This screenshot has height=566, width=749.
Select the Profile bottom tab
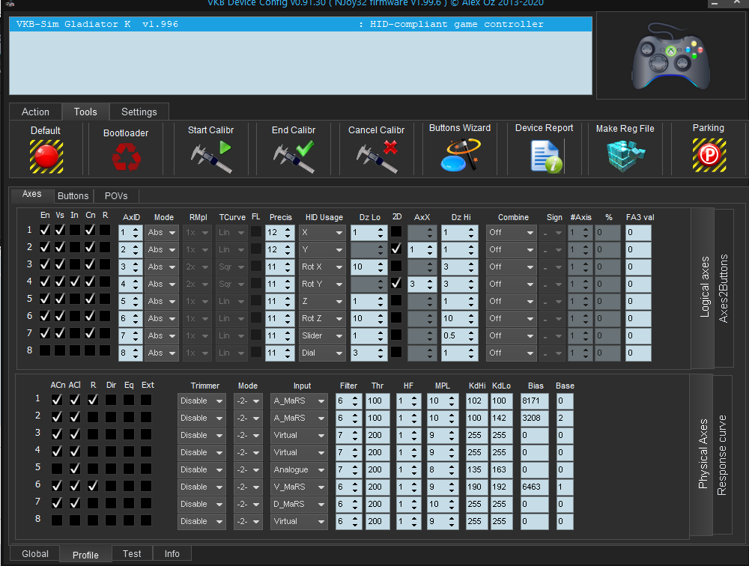pos(85,555)
